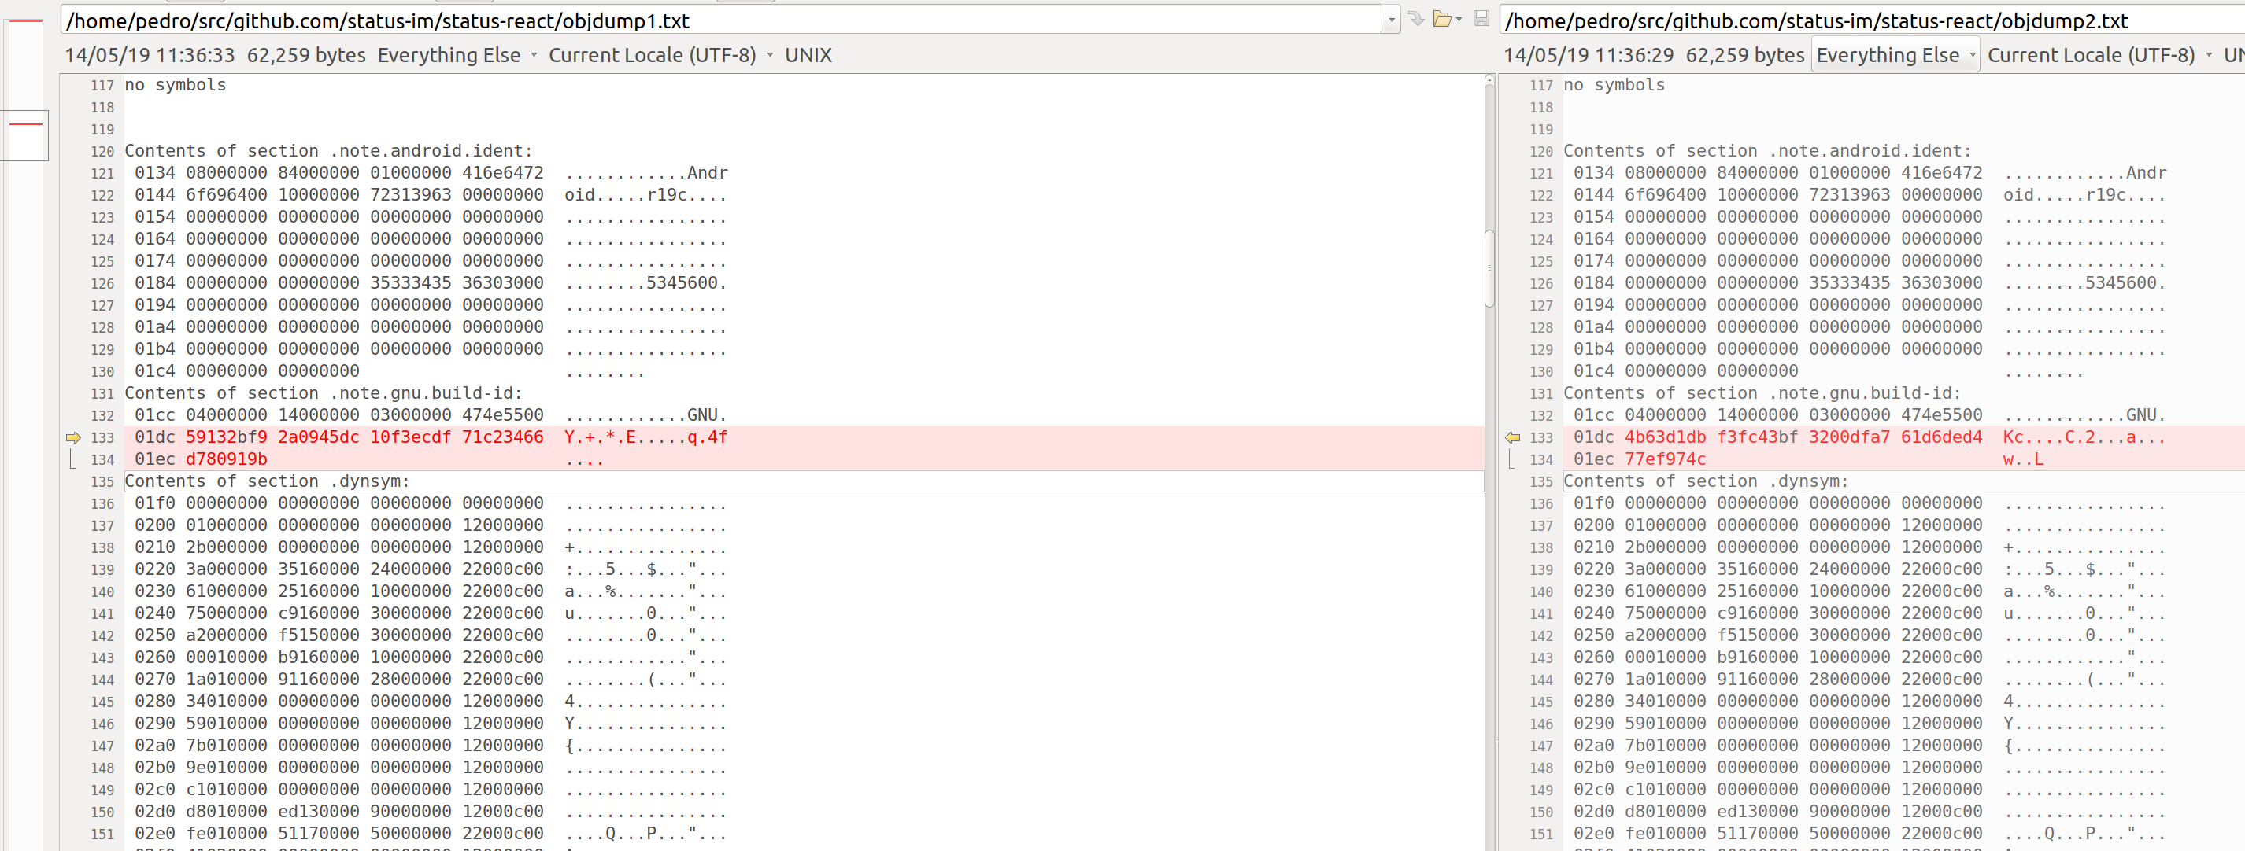Copy line 133 to the right using the yellow arrow
This screenshot has height=851, width=2245.
tap(73, 437)
